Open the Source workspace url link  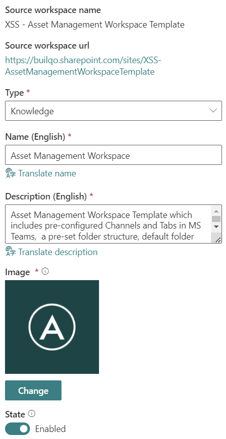pyautogui.click(x=83, y=66)
